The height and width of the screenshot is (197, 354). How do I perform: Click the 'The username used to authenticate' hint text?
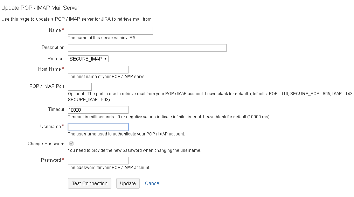[x=126, y=134]
